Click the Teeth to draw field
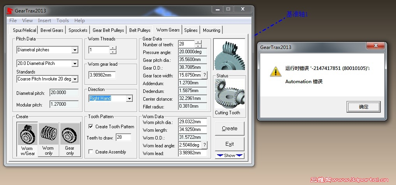 123,137
